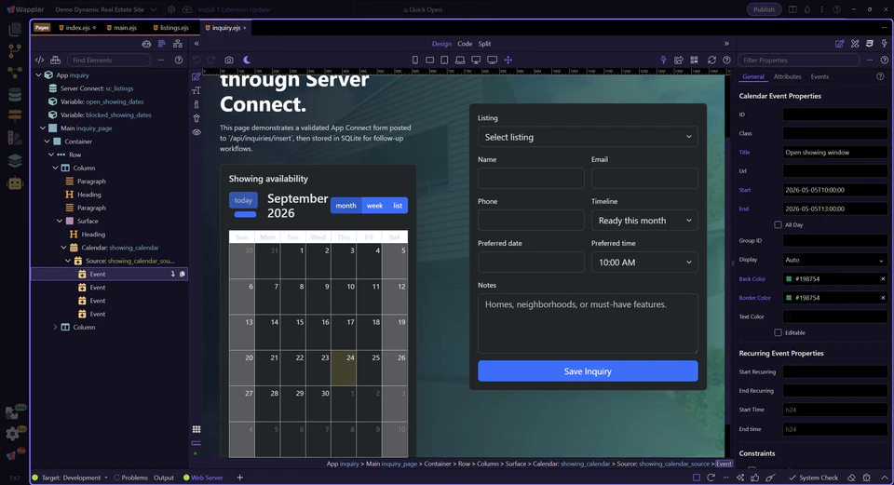The width and height of the screenshot is (894, 485).
Task: Toggle the eye visibility icon in design sidebar
Action: [x=196, y=132]
